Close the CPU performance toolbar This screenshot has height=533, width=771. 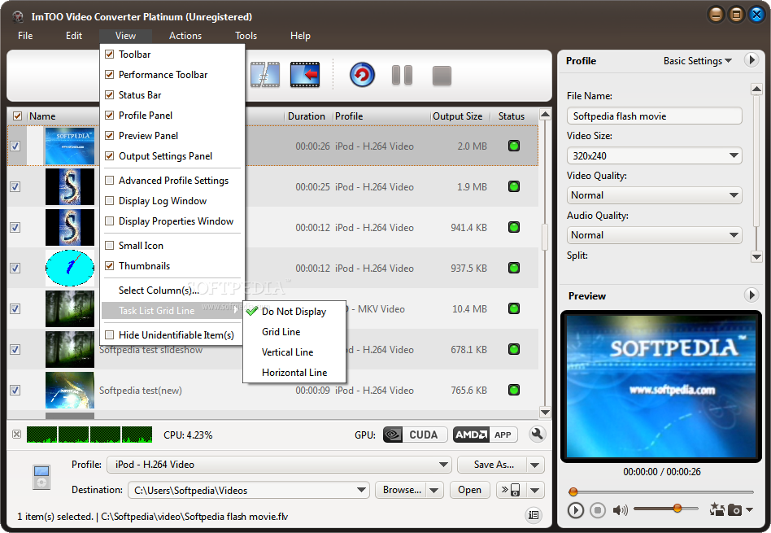17,434
